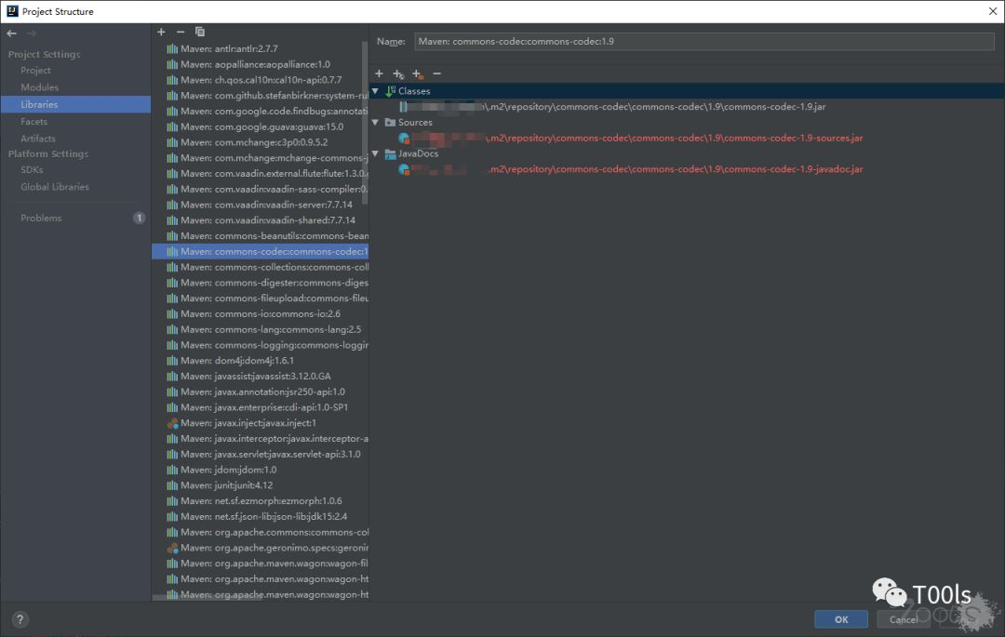The image size is (1005, 637).
Task: Click the add new library plus icon
Action: pos(161,31)
